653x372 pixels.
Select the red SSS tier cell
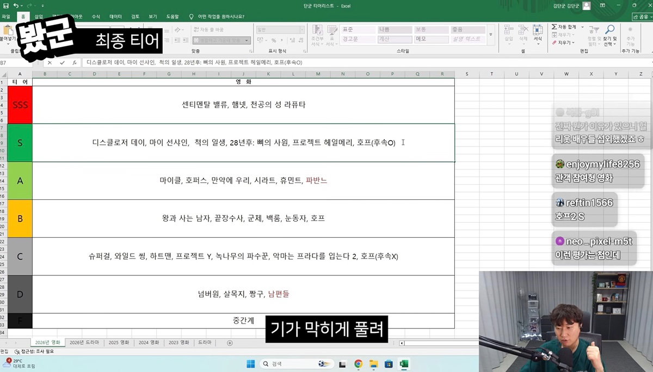click(20, 105)
